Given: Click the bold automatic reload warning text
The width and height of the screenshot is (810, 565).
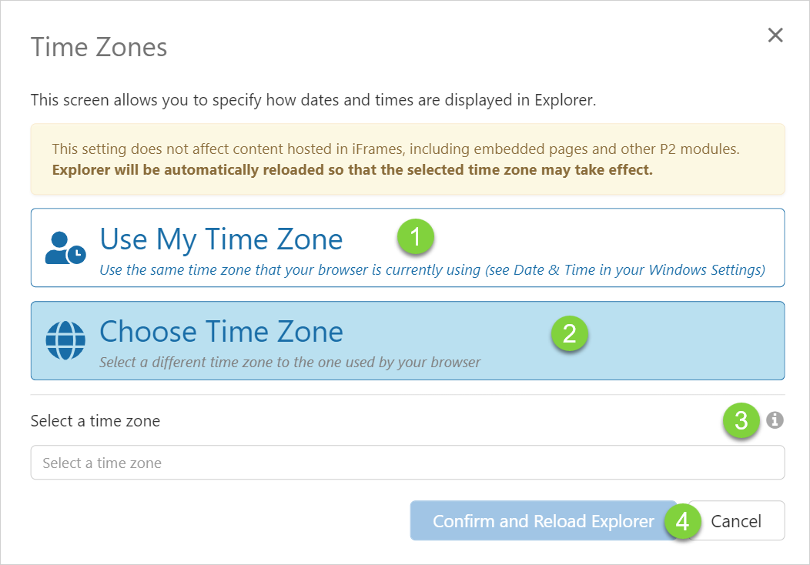Looking at the screenshot, I should (x=352, y=169).
